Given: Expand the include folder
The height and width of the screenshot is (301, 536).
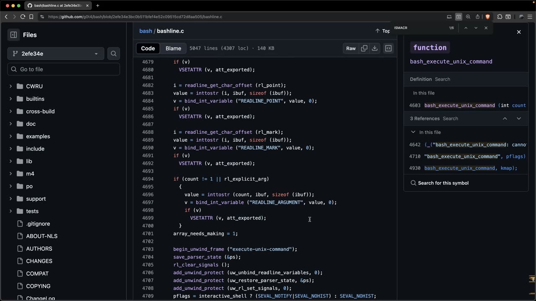Looking at the screenshot, I should click(10, 149).
